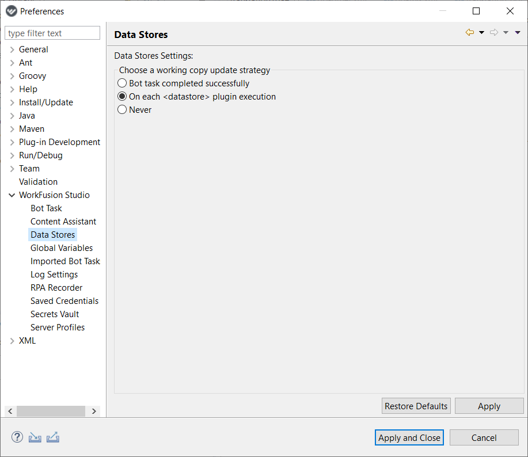Click the gray Forward arrow icon
Screen dimensions: 528x457
[494, 32]
